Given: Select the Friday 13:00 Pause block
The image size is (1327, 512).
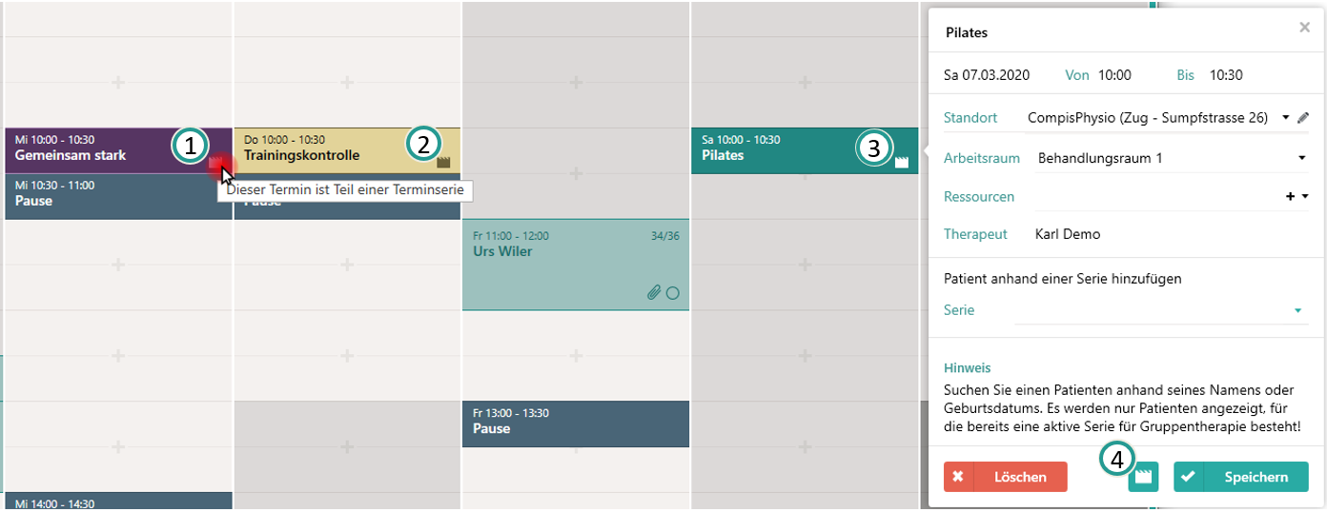Looking at the screenshot, I should click(575, 423).
